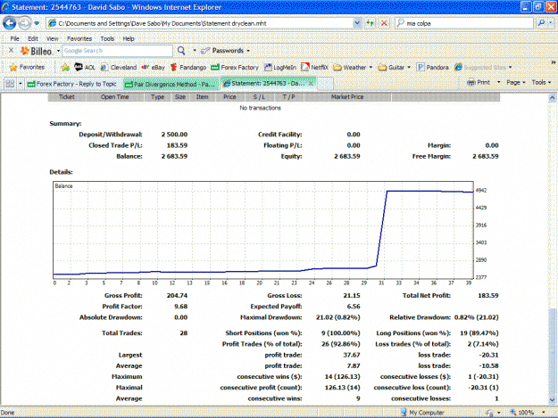Click the vertical scrollbar up arrow
This screenshot has height=418, width=558.
[552, 98]
